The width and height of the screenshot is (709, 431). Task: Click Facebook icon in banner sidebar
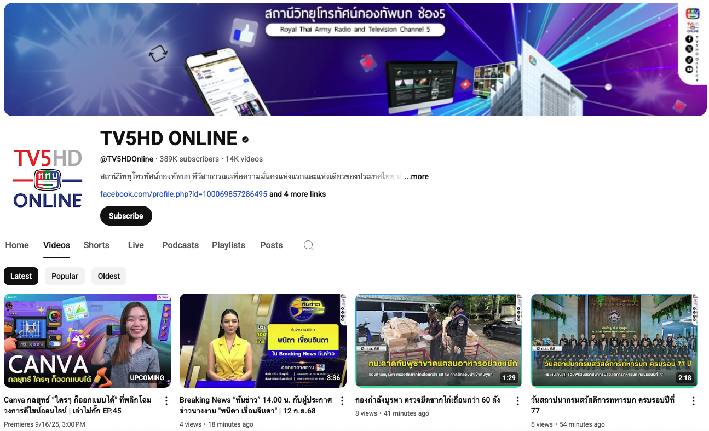[689, 39]
